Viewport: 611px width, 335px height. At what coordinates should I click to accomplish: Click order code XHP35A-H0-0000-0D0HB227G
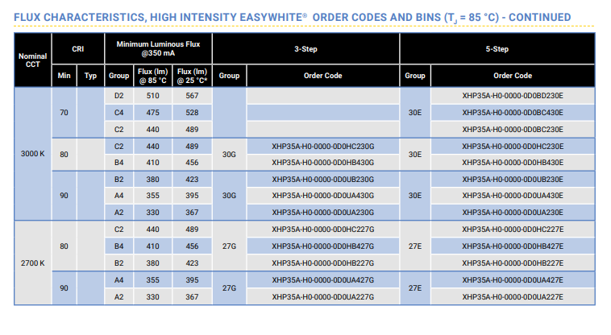coord(323,263)
